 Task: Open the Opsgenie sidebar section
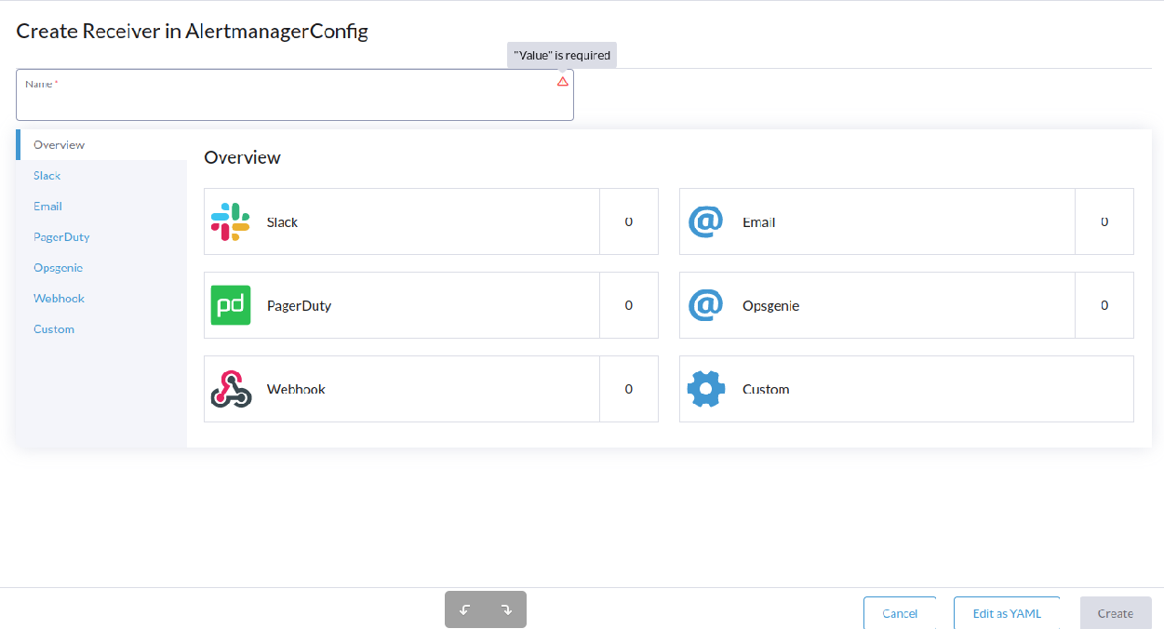pyautogui.click(x=58, y=267)
